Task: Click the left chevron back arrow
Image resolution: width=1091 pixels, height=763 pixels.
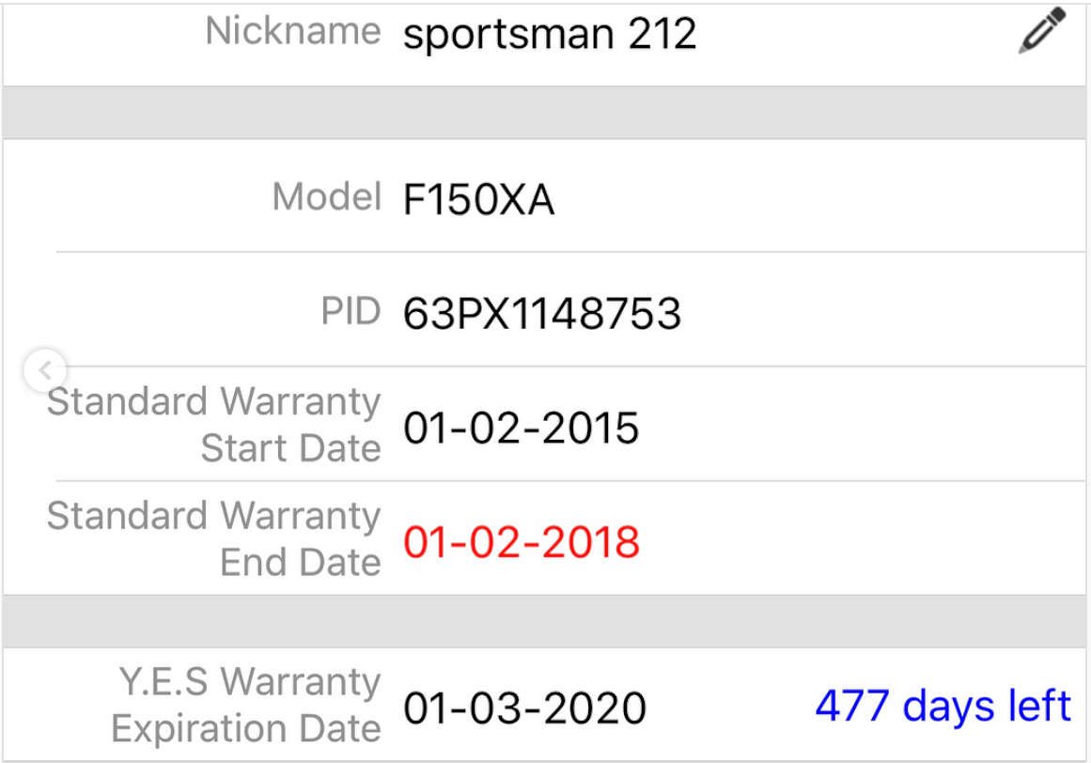Action: tap(45, 369)
